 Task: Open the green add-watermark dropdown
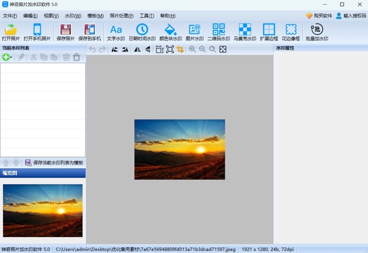7,57
